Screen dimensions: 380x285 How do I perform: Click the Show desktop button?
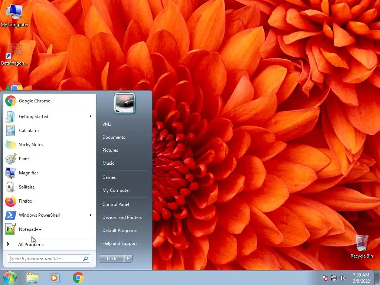377,278
